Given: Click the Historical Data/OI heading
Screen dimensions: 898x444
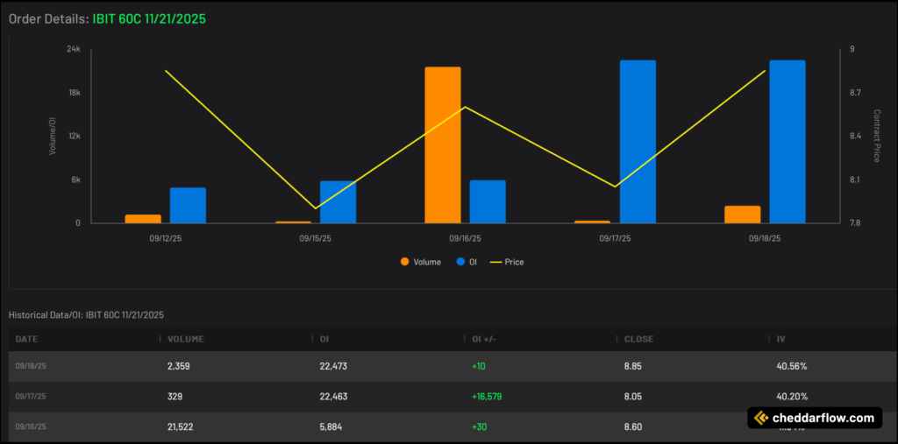Looking at the screenshot, I should pyautogui.click(x=86, y=314).
